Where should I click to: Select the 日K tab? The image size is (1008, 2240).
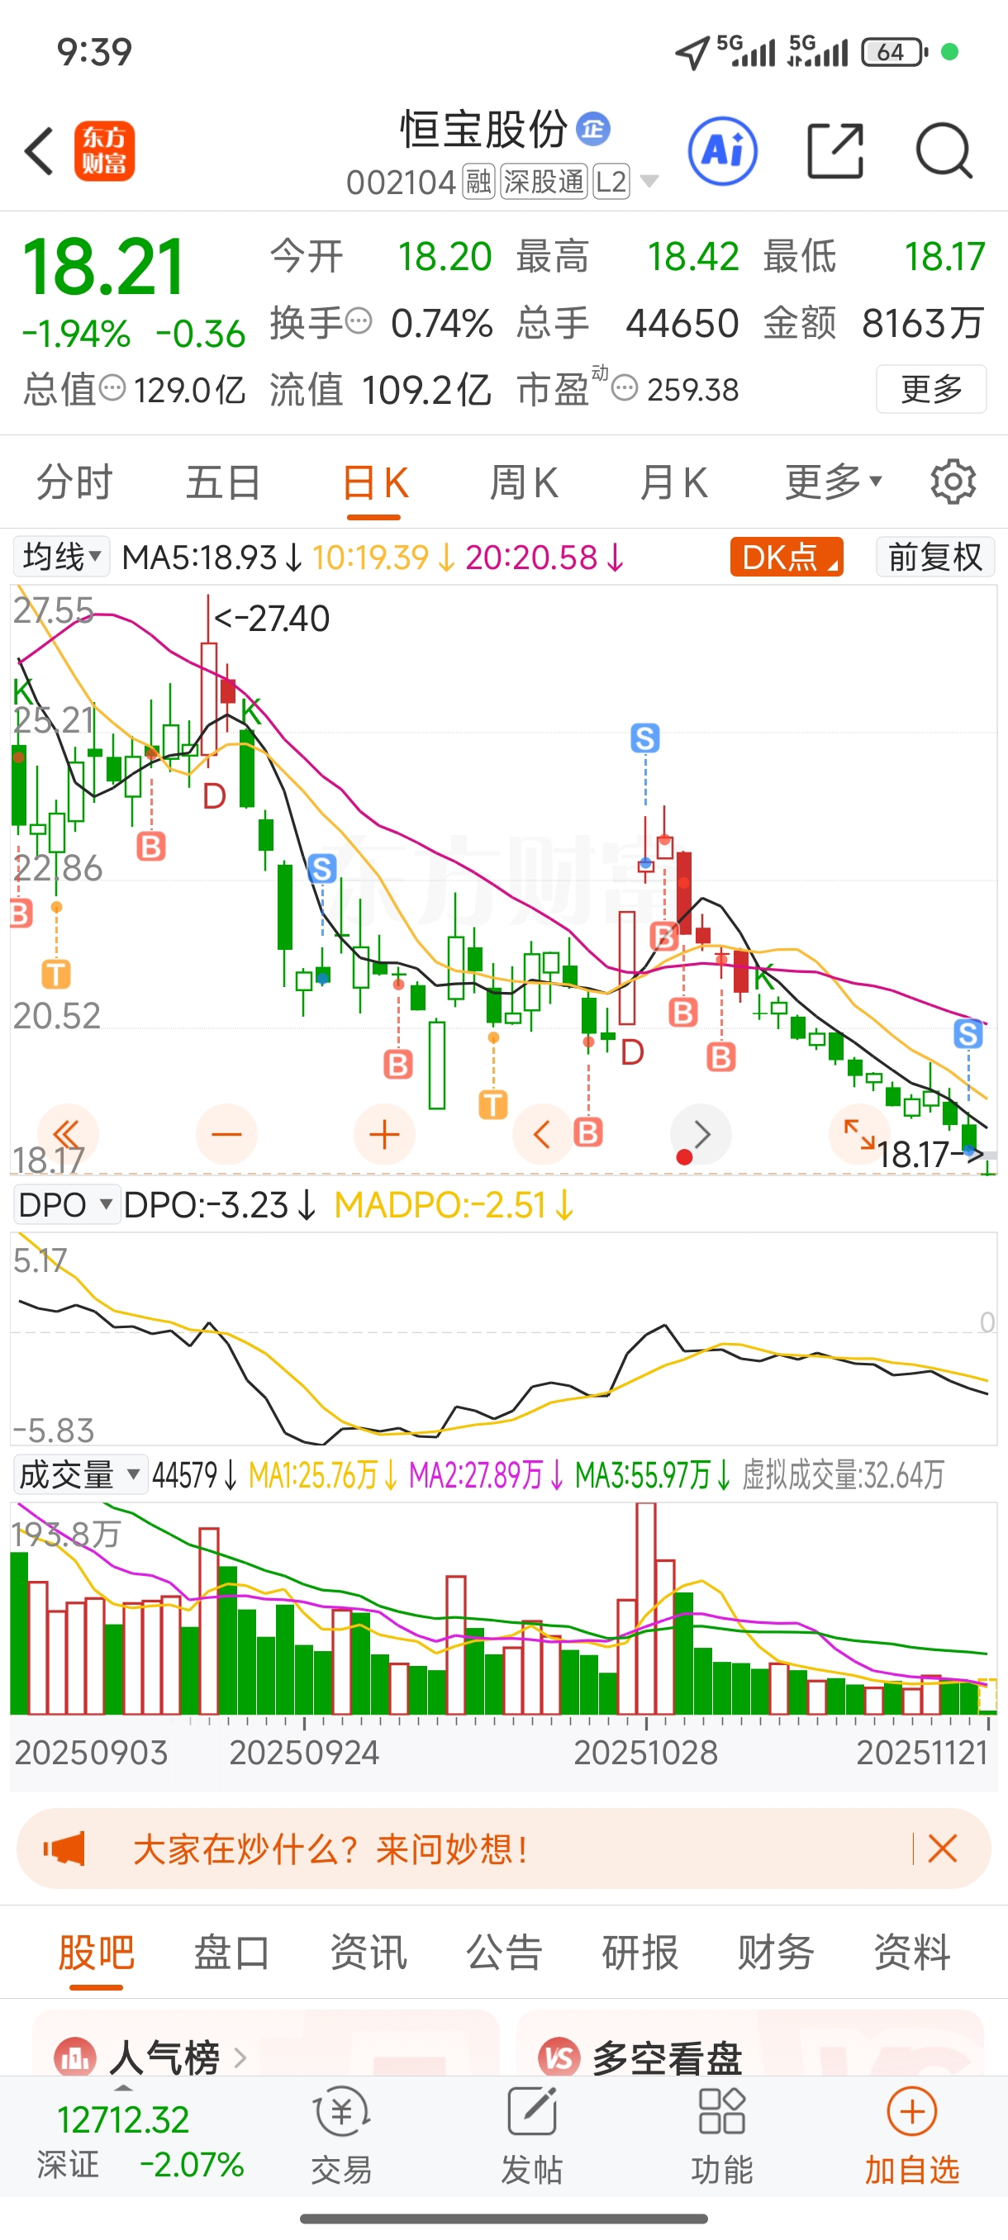tap(375, 482)
